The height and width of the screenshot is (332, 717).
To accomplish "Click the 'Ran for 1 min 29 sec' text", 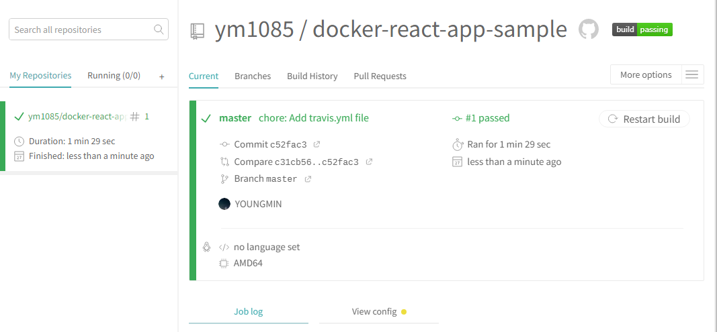I will [x=509, y=144].
